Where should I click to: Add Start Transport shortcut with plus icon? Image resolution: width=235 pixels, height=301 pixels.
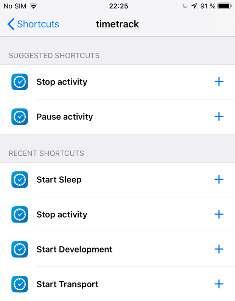(219, 284)
